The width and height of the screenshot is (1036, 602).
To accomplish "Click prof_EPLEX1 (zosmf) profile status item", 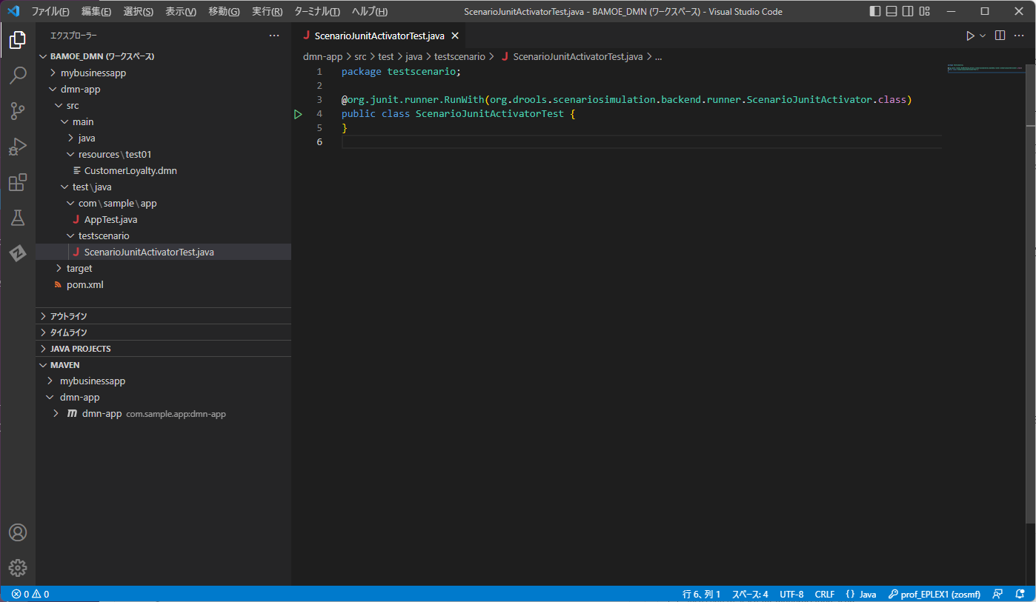I will click(x=934, y=594).
